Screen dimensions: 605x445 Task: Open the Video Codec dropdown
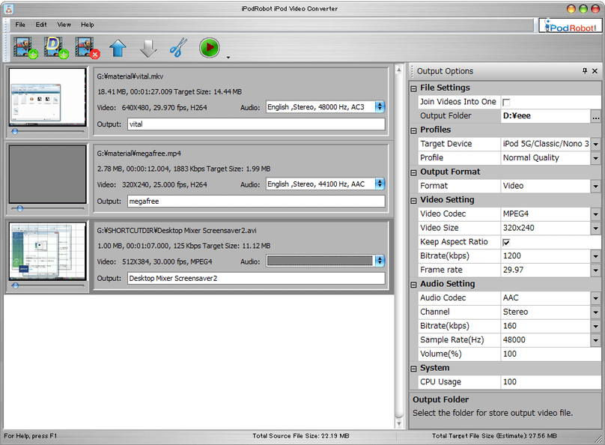coord(596,214)
